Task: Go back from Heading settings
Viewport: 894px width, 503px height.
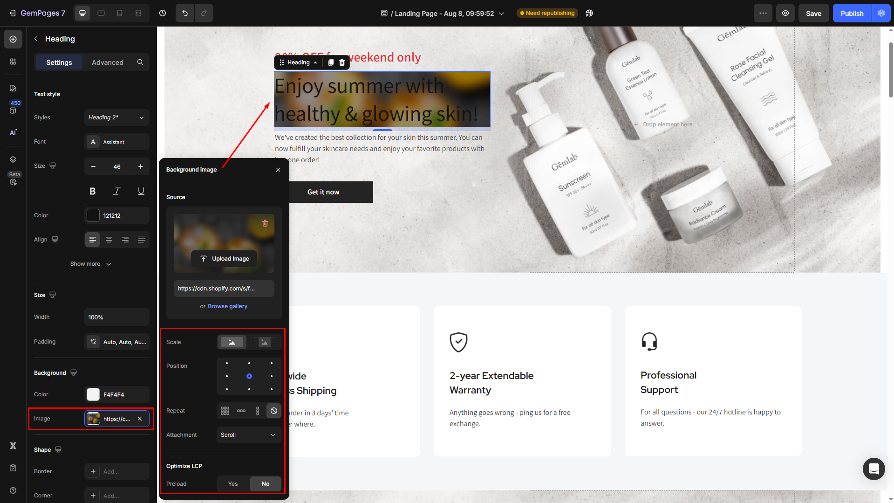Action: tap(36, 39)
